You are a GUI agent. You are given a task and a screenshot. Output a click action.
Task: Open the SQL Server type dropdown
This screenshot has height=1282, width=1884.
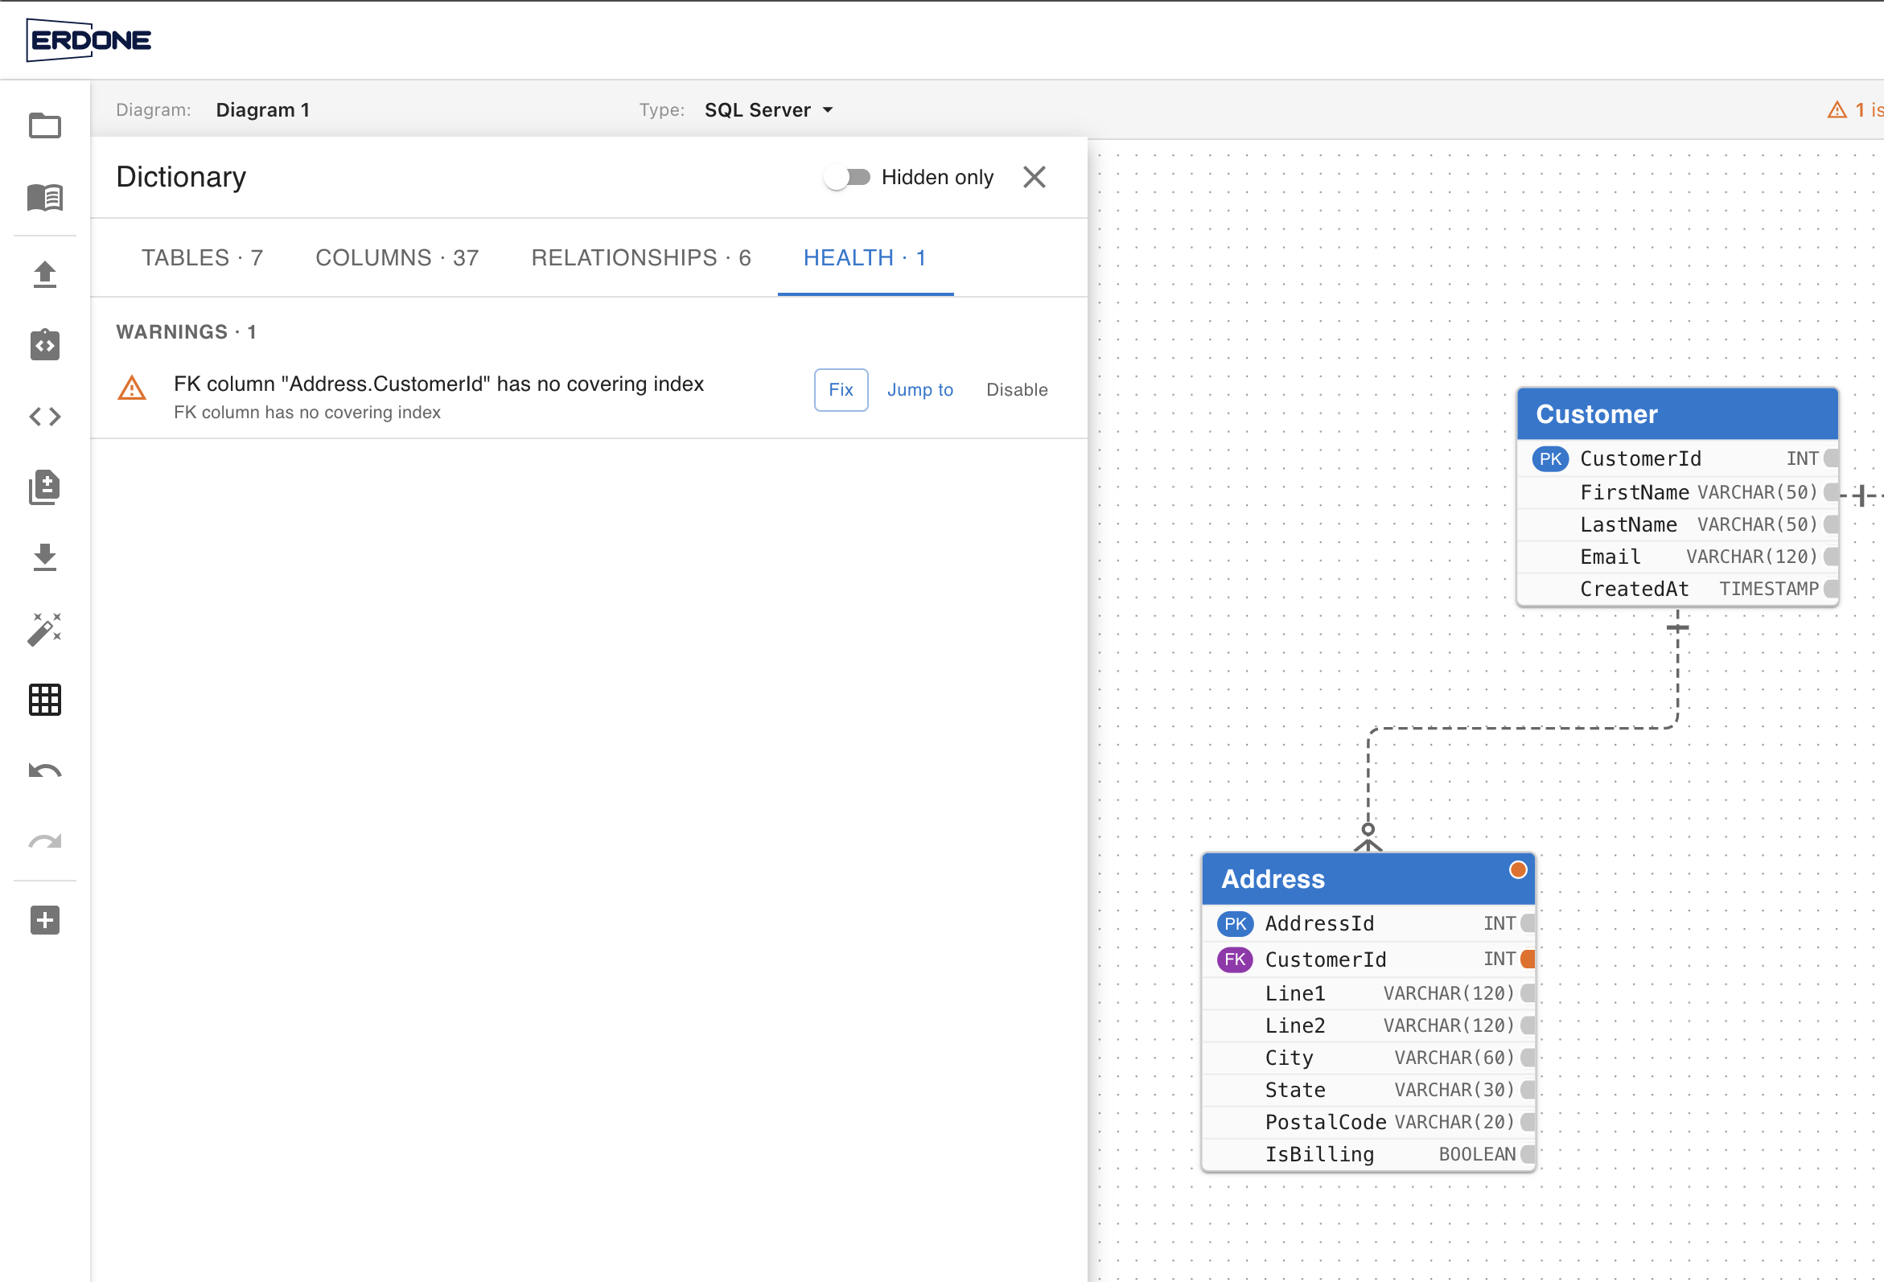click(x=768, y=110)
